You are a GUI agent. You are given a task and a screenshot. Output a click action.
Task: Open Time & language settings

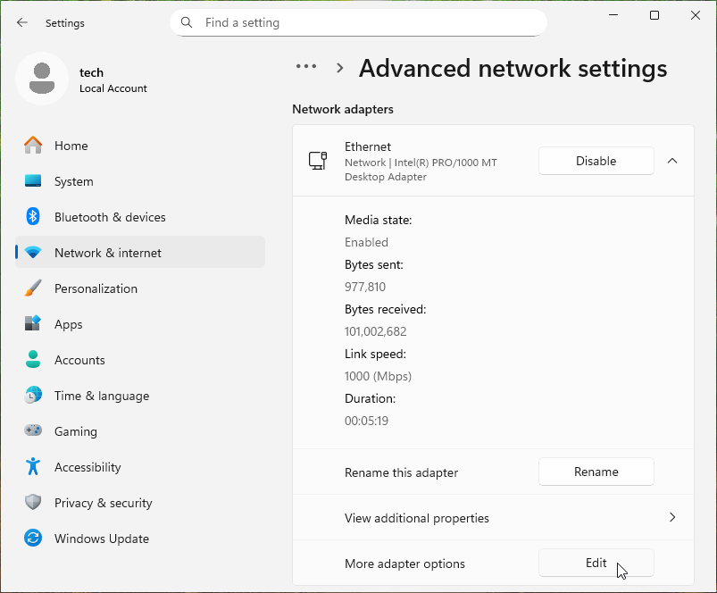pos(140,395)
